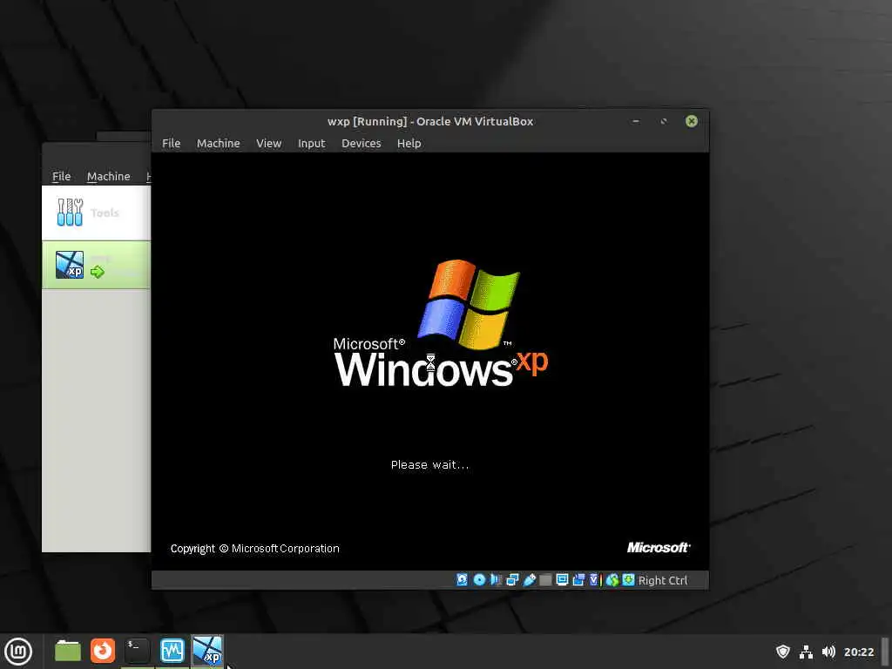The image size is (892, 669).
Task: Open the View menu
Action: click(268, 144)
